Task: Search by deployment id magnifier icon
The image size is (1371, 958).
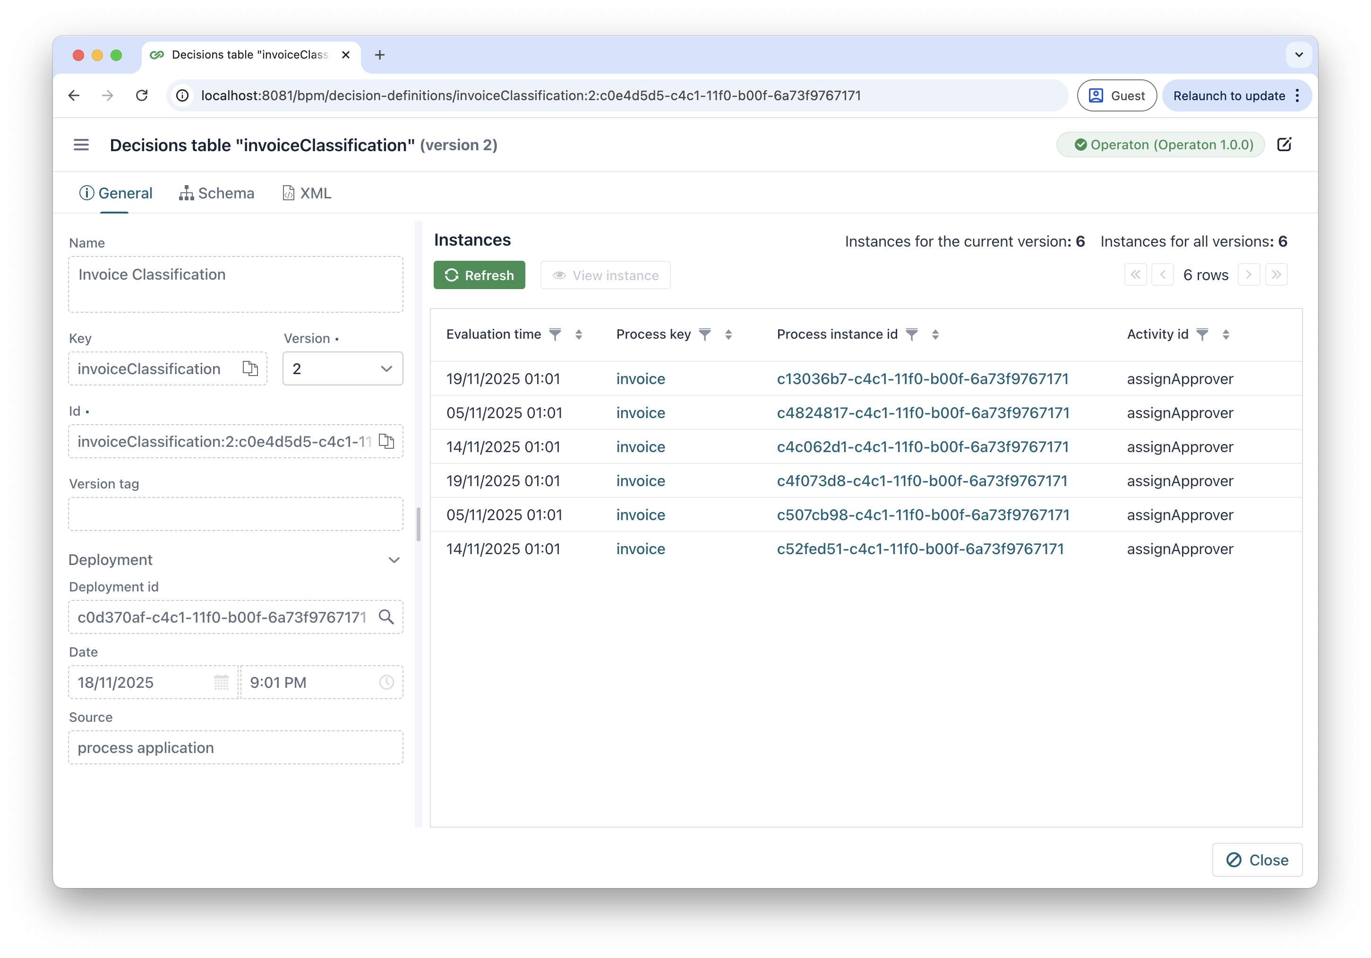Action: click(386, 617)
